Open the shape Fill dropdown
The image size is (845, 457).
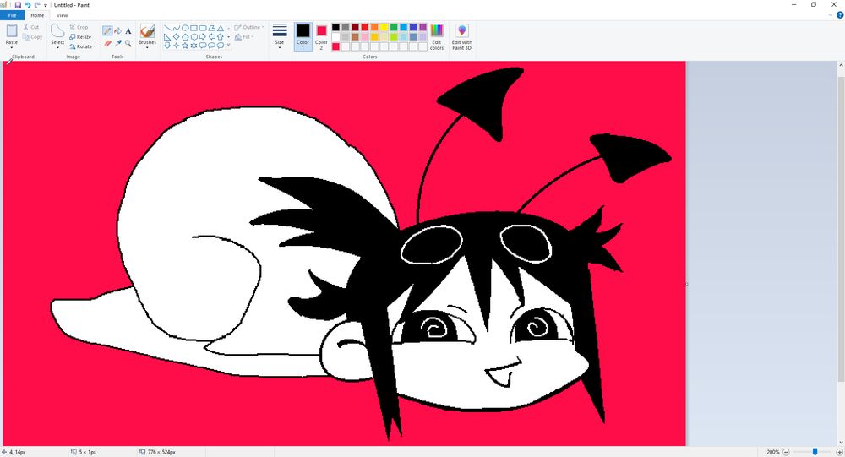click(245, 37)
